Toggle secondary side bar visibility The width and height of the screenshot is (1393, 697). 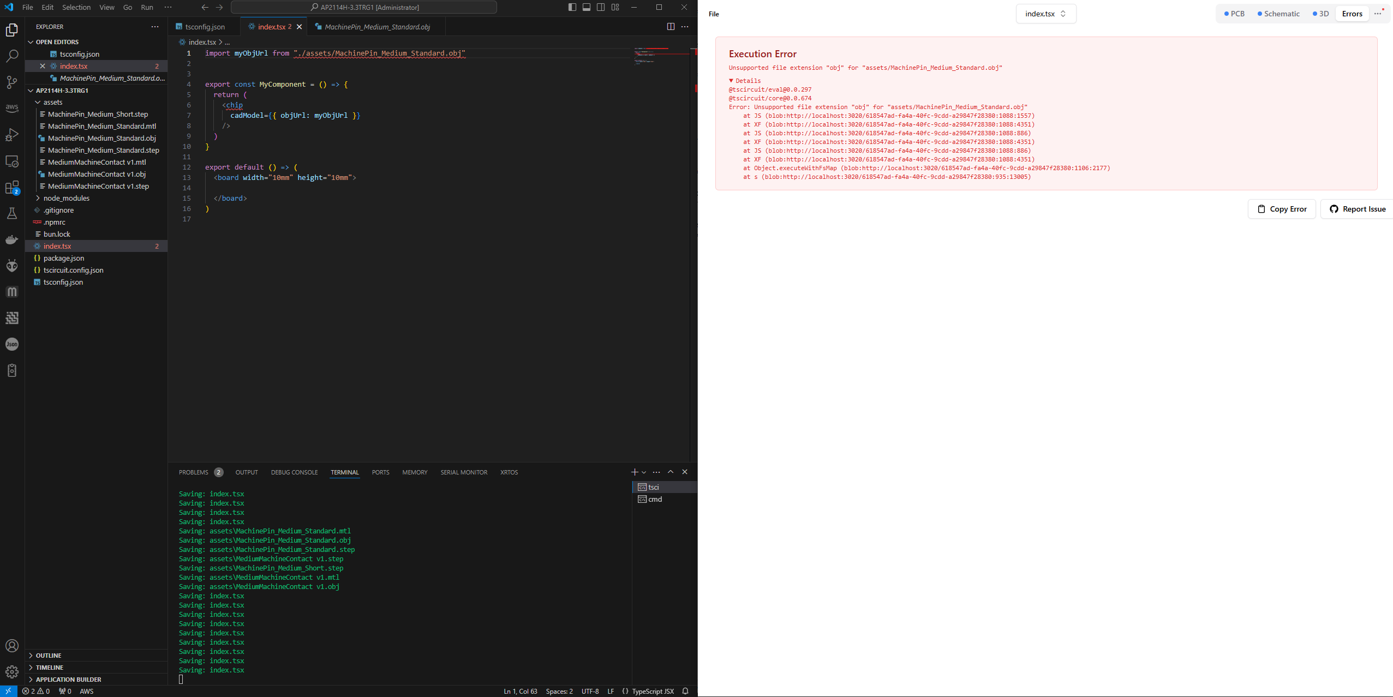click(x=601, y=7)
